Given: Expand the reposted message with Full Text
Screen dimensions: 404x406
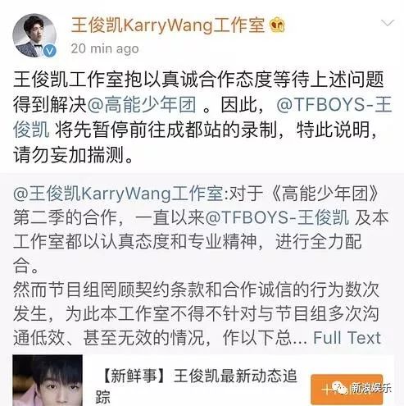Looking at the screenshot, I should (347, 338).
